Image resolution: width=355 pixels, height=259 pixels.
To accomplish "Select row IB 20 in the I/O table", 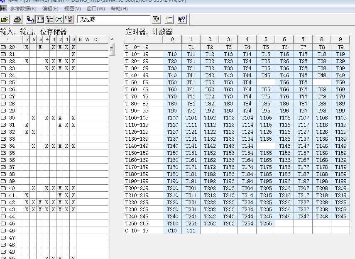I will tap(54, 47).
